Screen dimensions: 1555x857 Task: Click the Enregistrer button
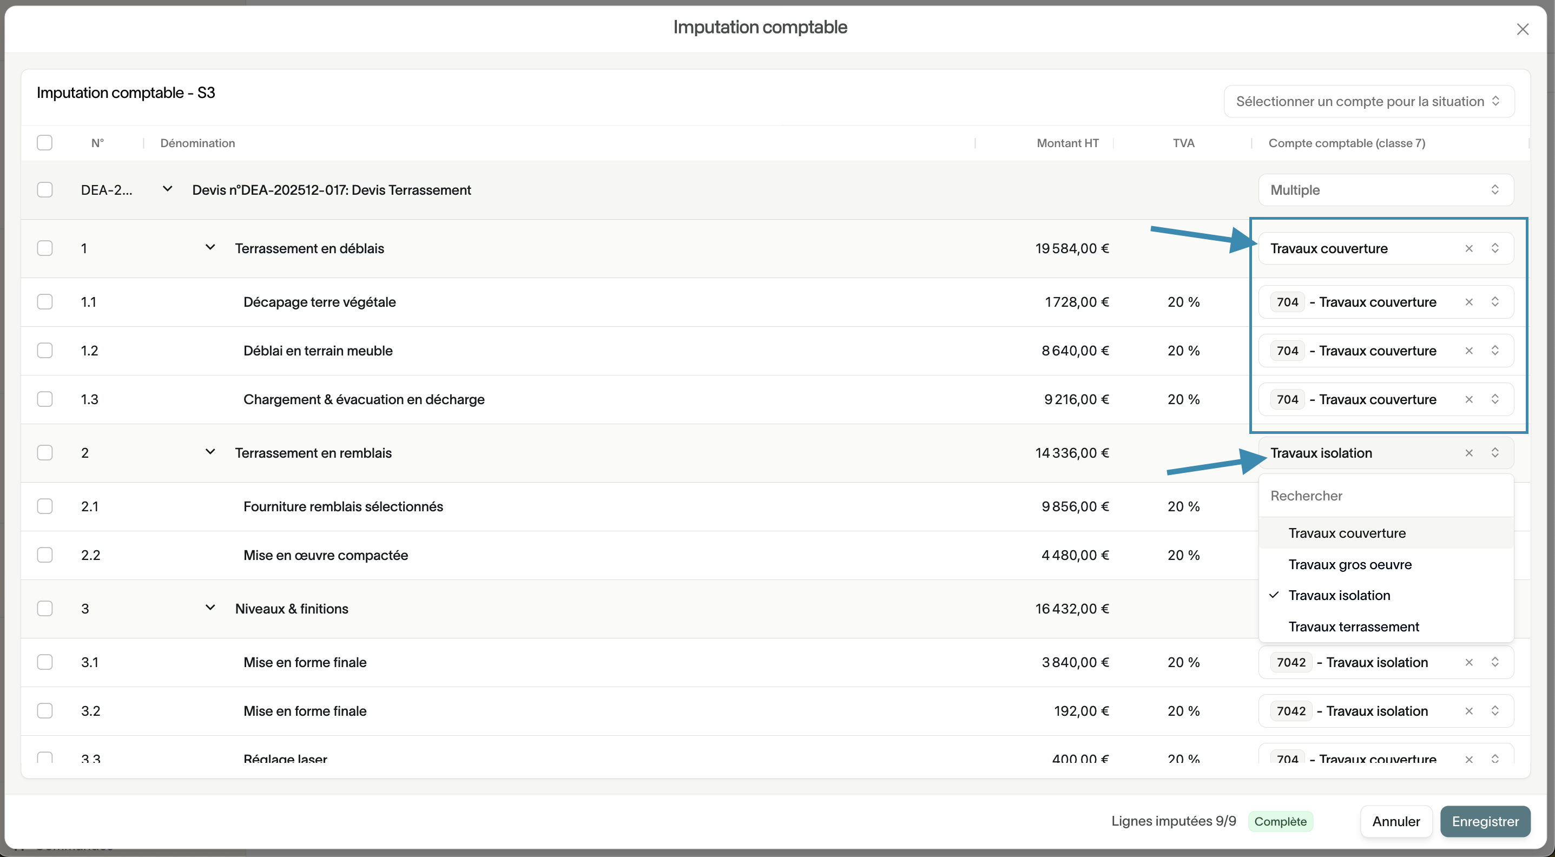[x=1484, y=821]
